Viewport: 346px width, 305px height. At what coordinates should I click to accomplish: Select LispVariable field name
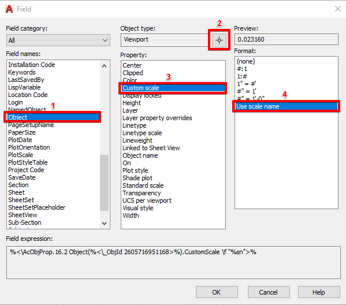(24, 87)
